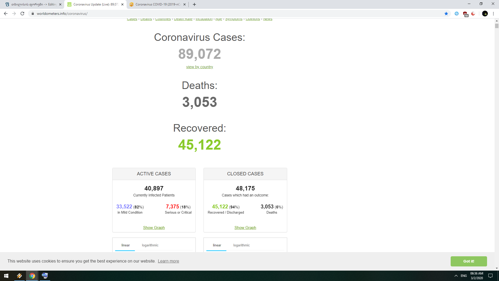This screenshot has height=281, width=499.
Task: Click the vertical scrollbar thumb
Action: pos(497,26)
